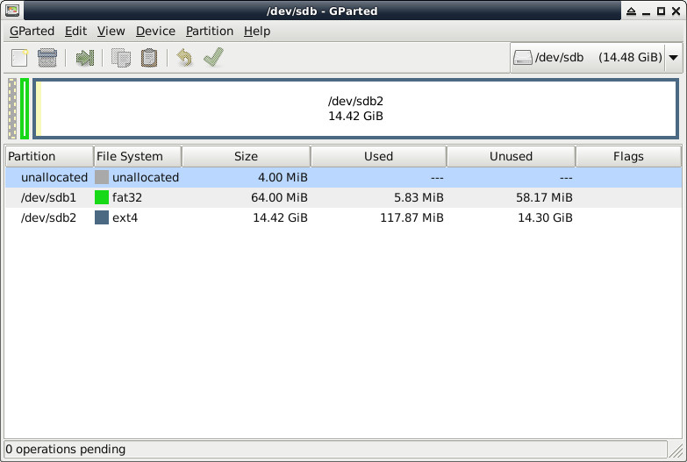Screen dimensions: 687x462
Task: Click the Undo last operation icon
Action: tap(184, 57)
